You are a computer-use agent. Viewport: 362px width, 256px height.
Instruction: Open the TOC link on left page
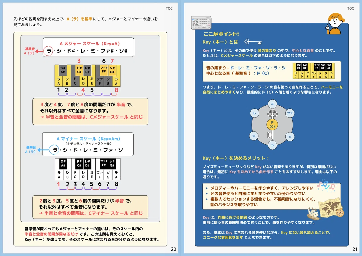point(169,8)
